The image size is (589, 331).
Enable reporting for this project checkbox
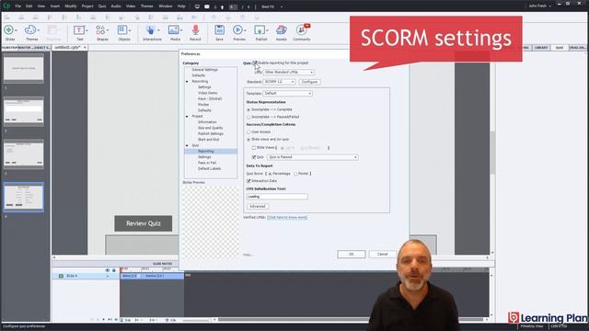click(255, 63)
